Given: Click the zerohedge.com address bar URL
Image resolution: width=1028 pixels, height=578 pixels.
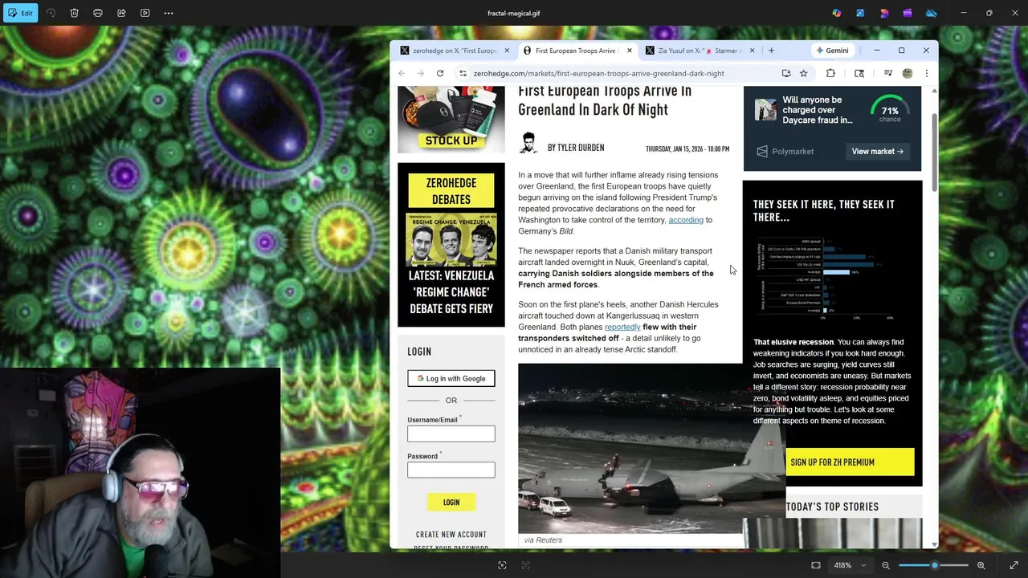Looking at the screenshot, I should [598, 73].
